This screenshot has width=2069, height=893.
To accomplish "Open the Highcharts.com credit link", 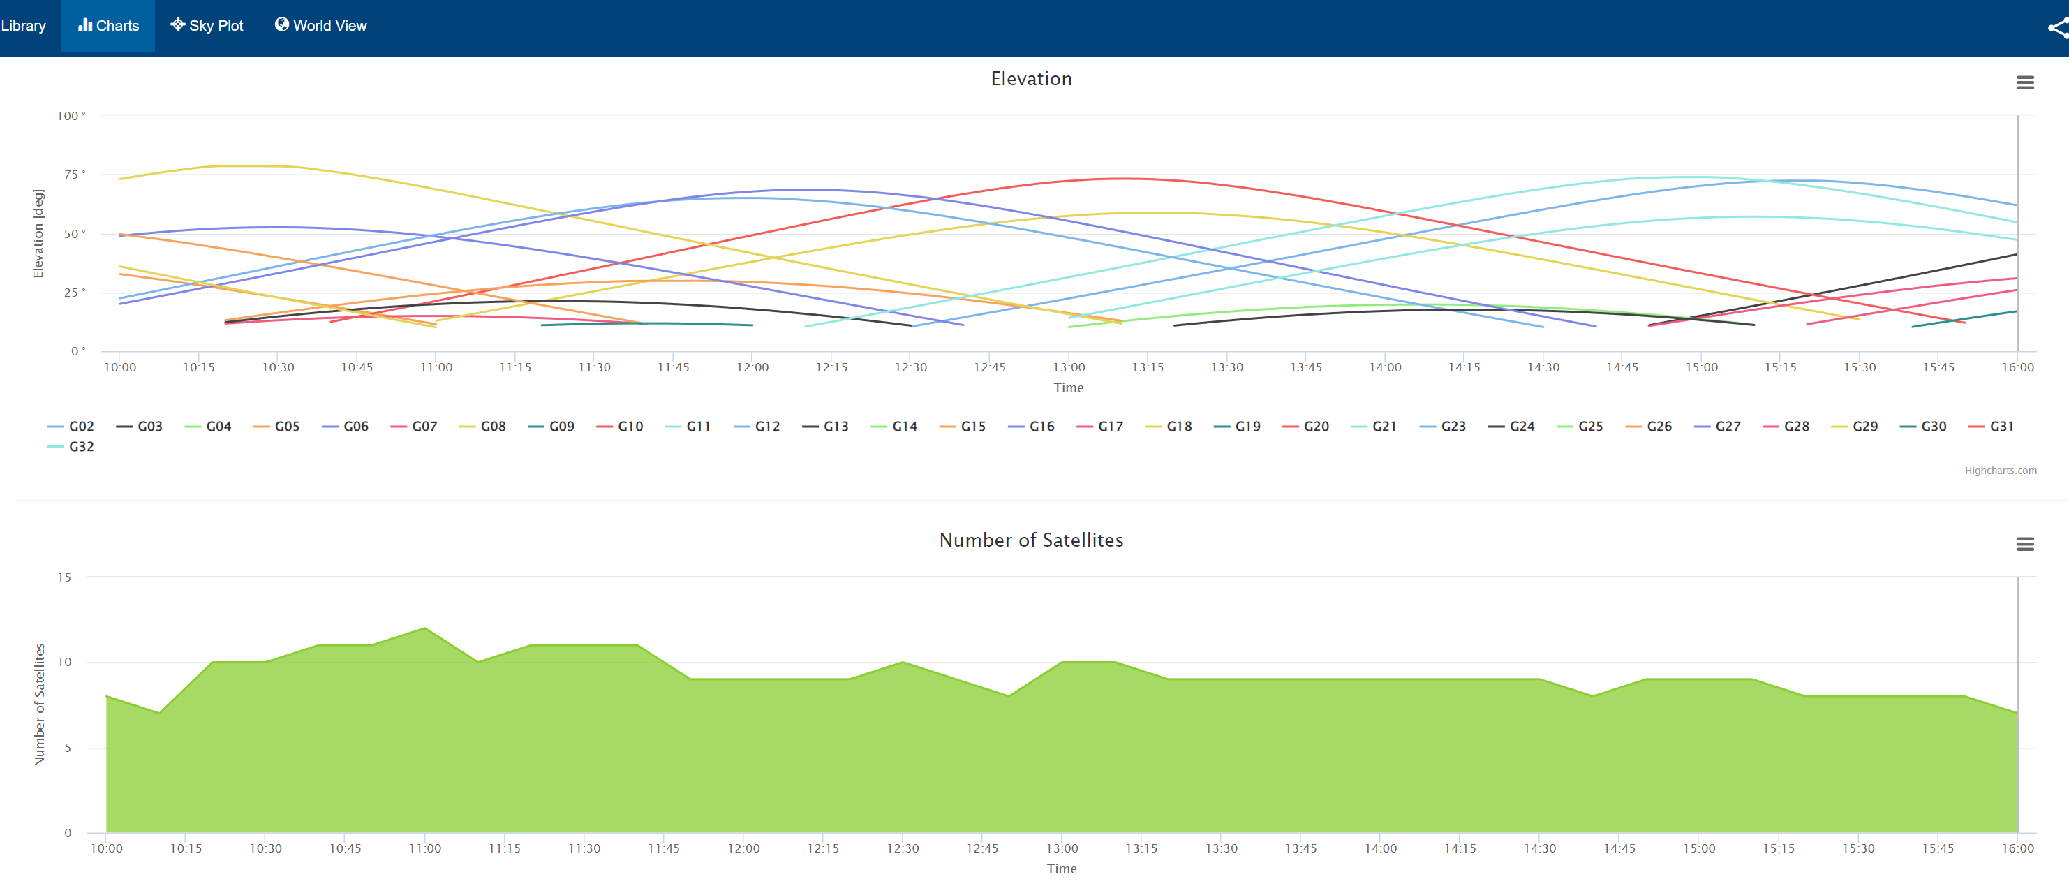I will [2000, 471].
